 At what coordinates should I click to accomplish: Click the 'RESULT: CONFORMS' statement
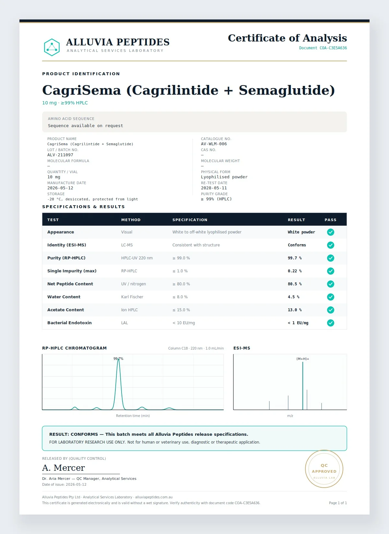[x=149, y=434]
